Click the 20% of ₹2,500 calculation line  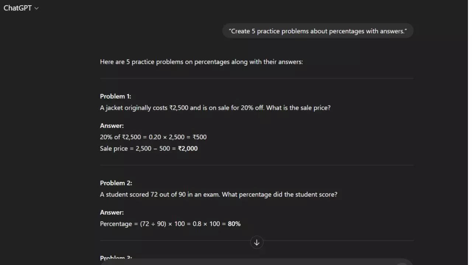click(x=153, y=137)
